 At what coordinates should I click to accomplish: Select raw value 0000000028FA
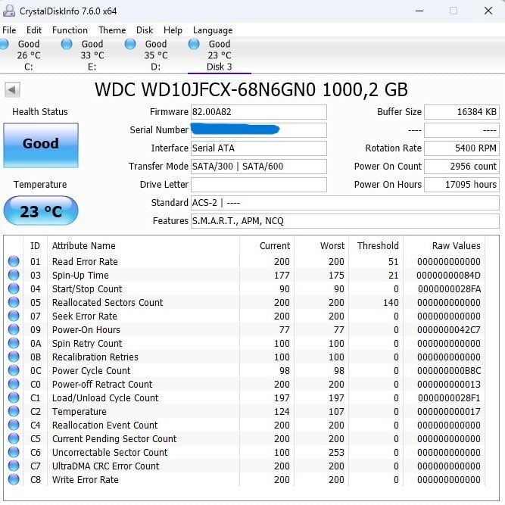point(449,289)
